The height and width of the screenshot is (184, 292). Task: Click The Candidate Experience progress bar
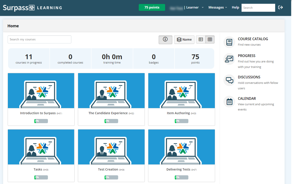click(x=111, y=121)
